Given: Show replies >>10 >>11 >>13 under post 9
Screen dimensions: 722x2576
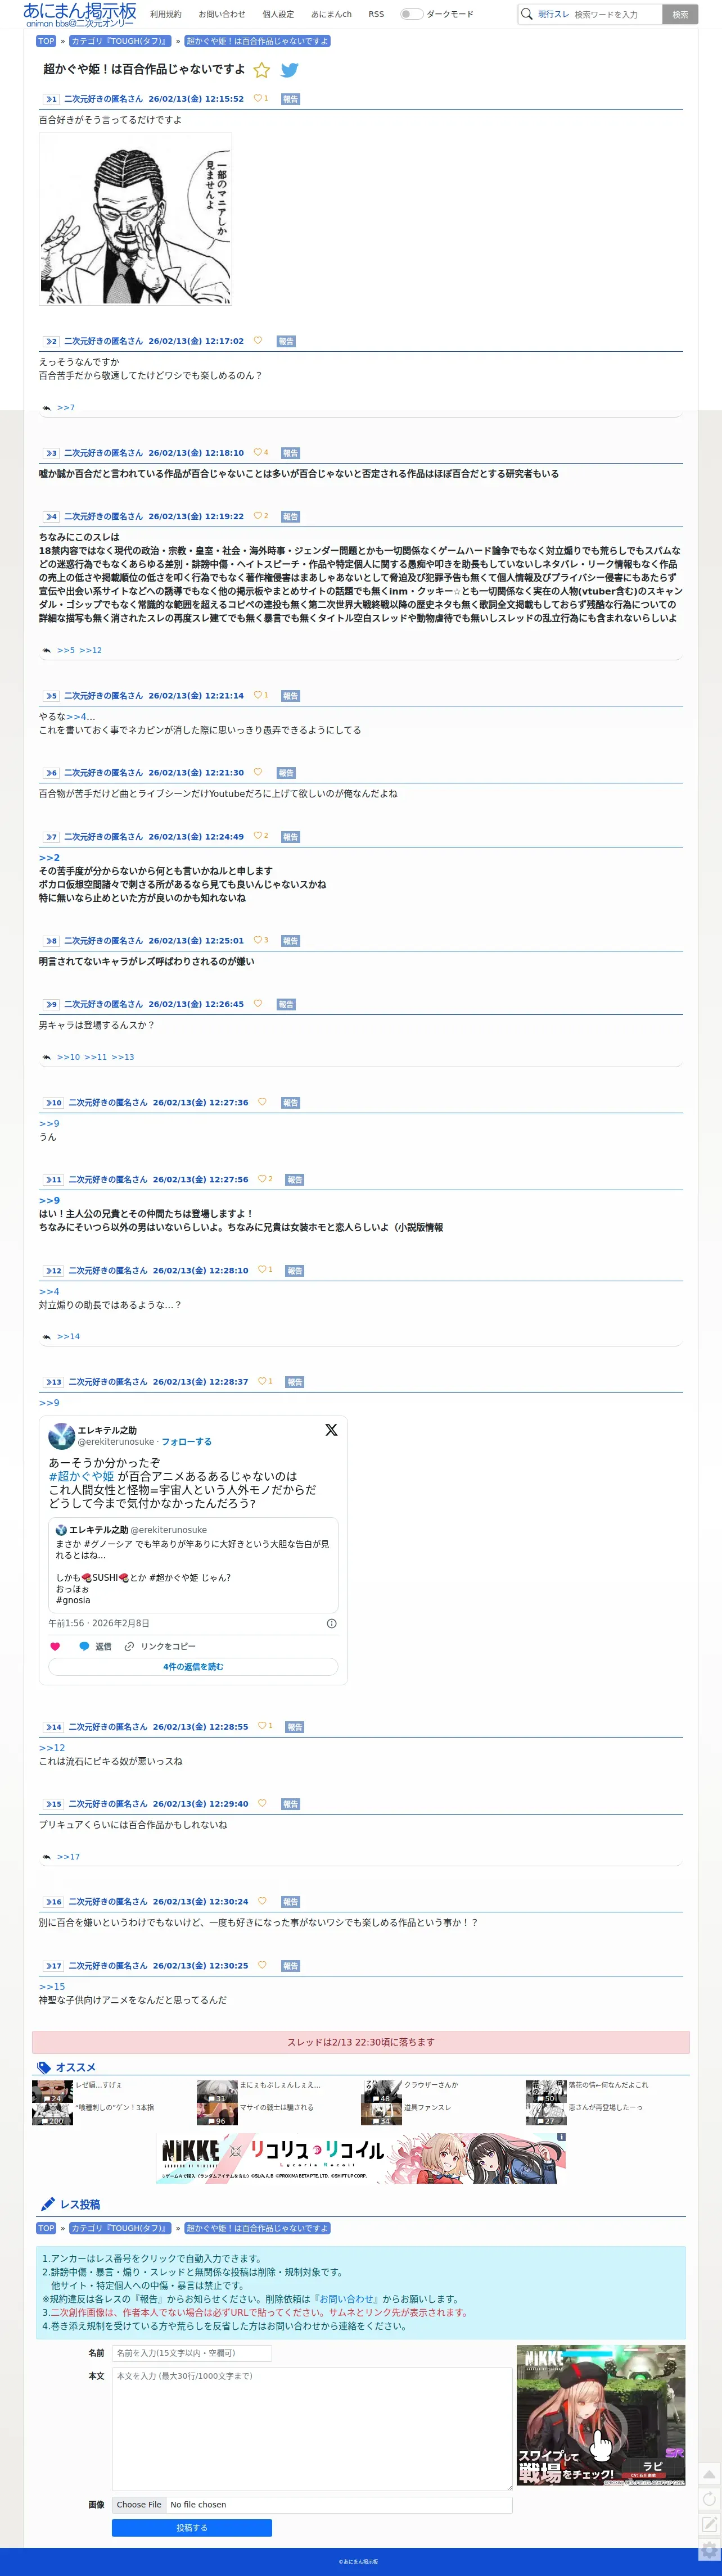Looking at the screenshot, I should tap(95, 1057).
